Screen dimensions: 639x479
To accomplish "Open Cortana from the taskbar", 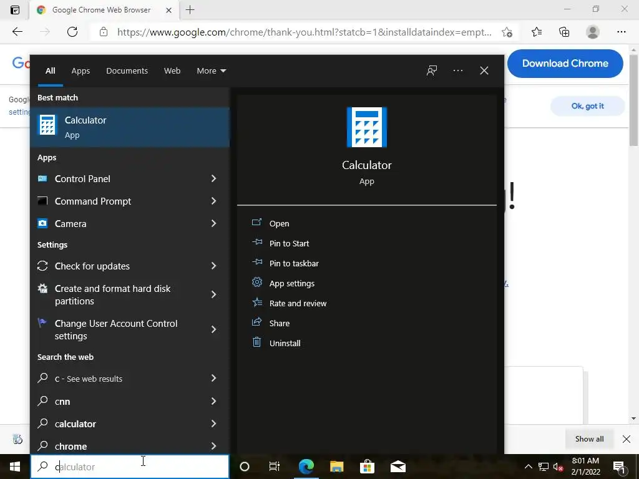I will pos(245,467).
